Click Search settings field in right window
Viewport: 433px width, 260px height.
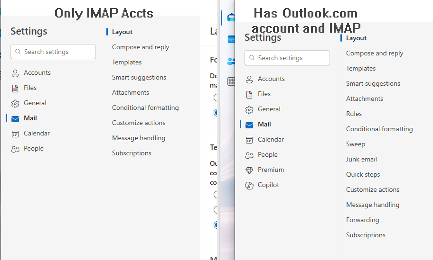point(287,58)
